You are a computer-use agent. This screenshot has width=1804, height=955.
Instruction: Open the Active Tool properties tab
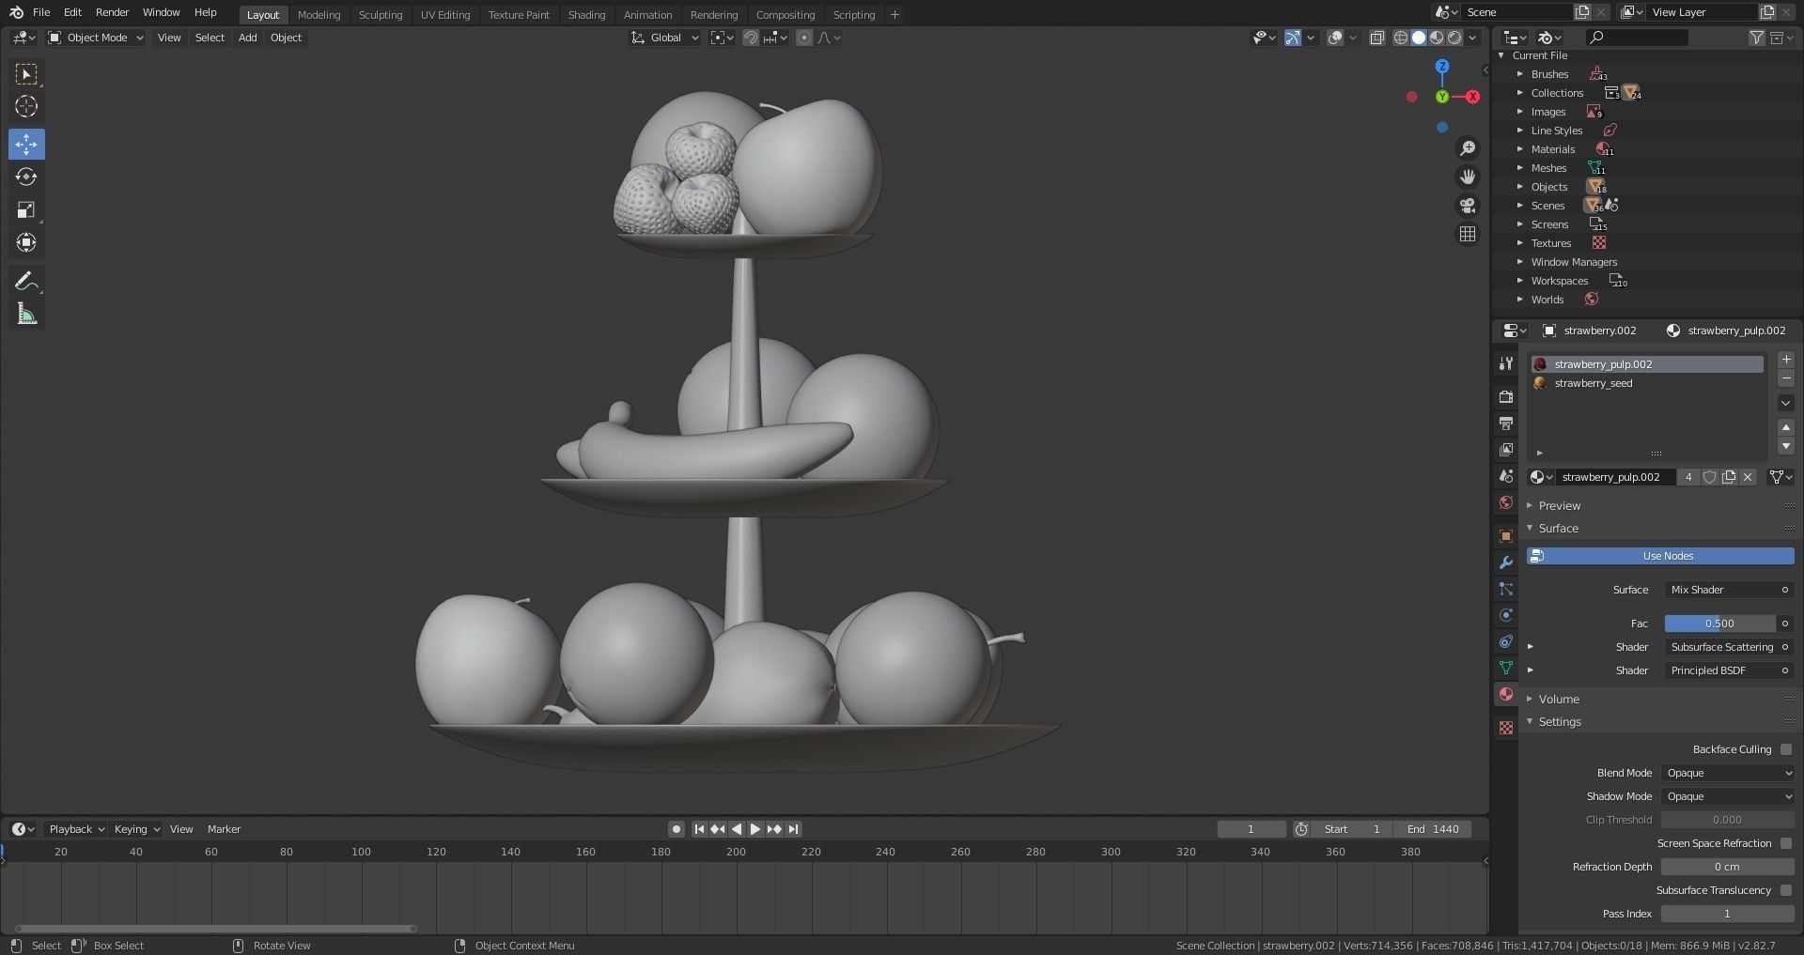pos(1506,363)
